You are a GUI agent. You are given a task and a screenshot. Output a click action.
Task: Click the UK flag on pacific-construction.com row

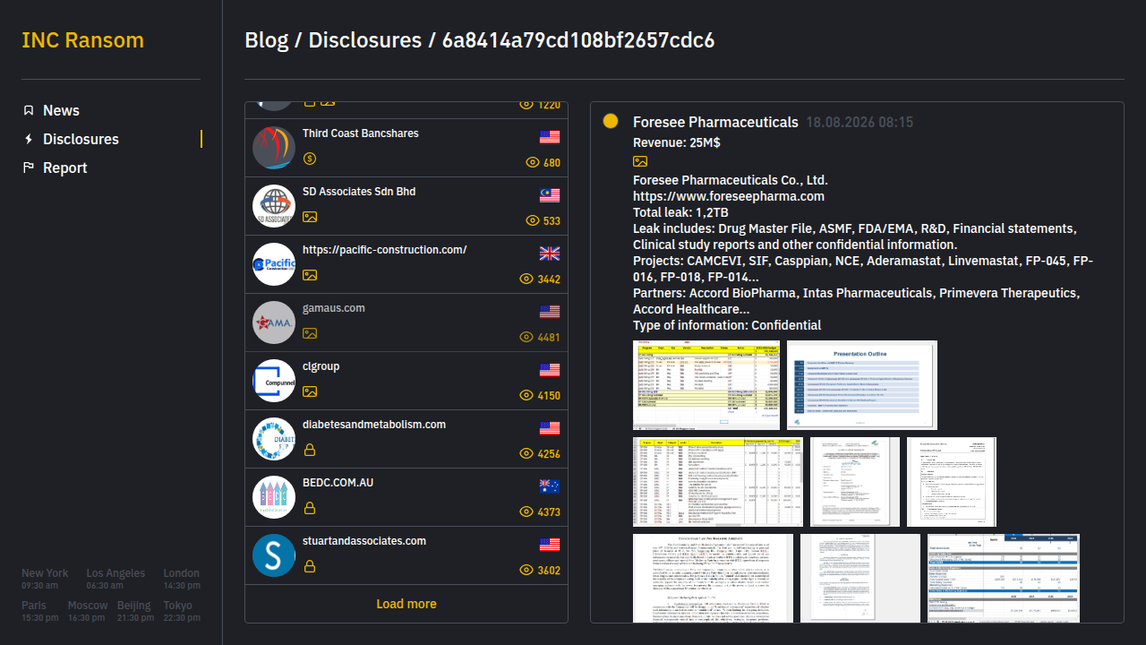point(550,254)
